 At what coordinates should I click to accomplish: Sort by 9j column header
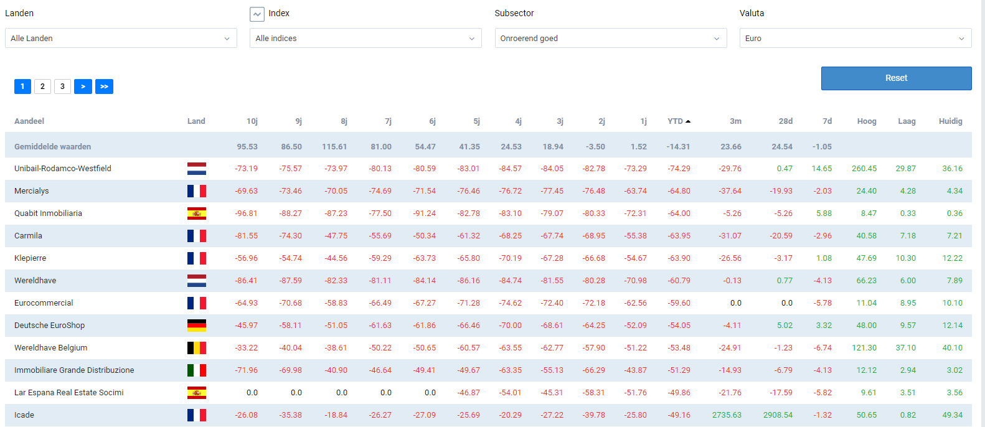pyautogui.click(x=298, y=121)
